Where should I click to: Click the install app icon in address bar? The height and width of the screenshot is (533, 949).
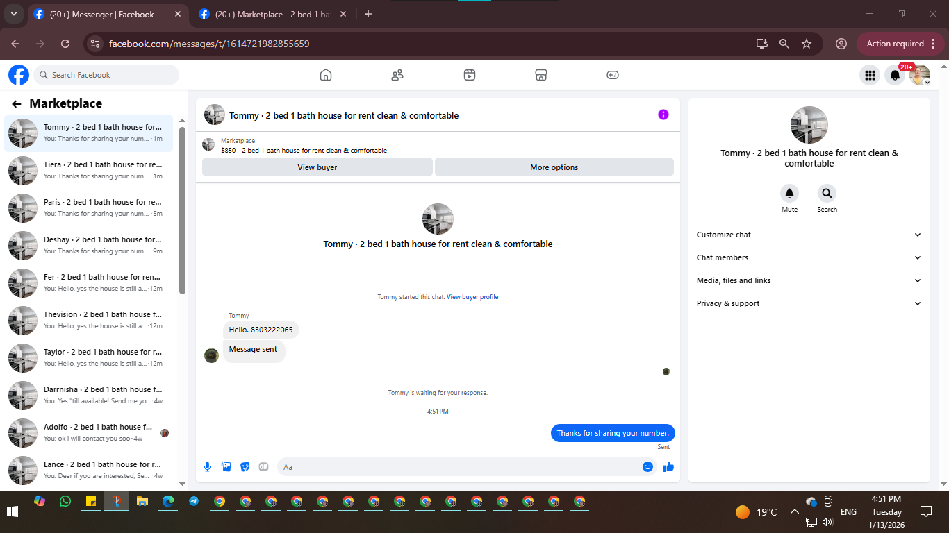(762, 44)
